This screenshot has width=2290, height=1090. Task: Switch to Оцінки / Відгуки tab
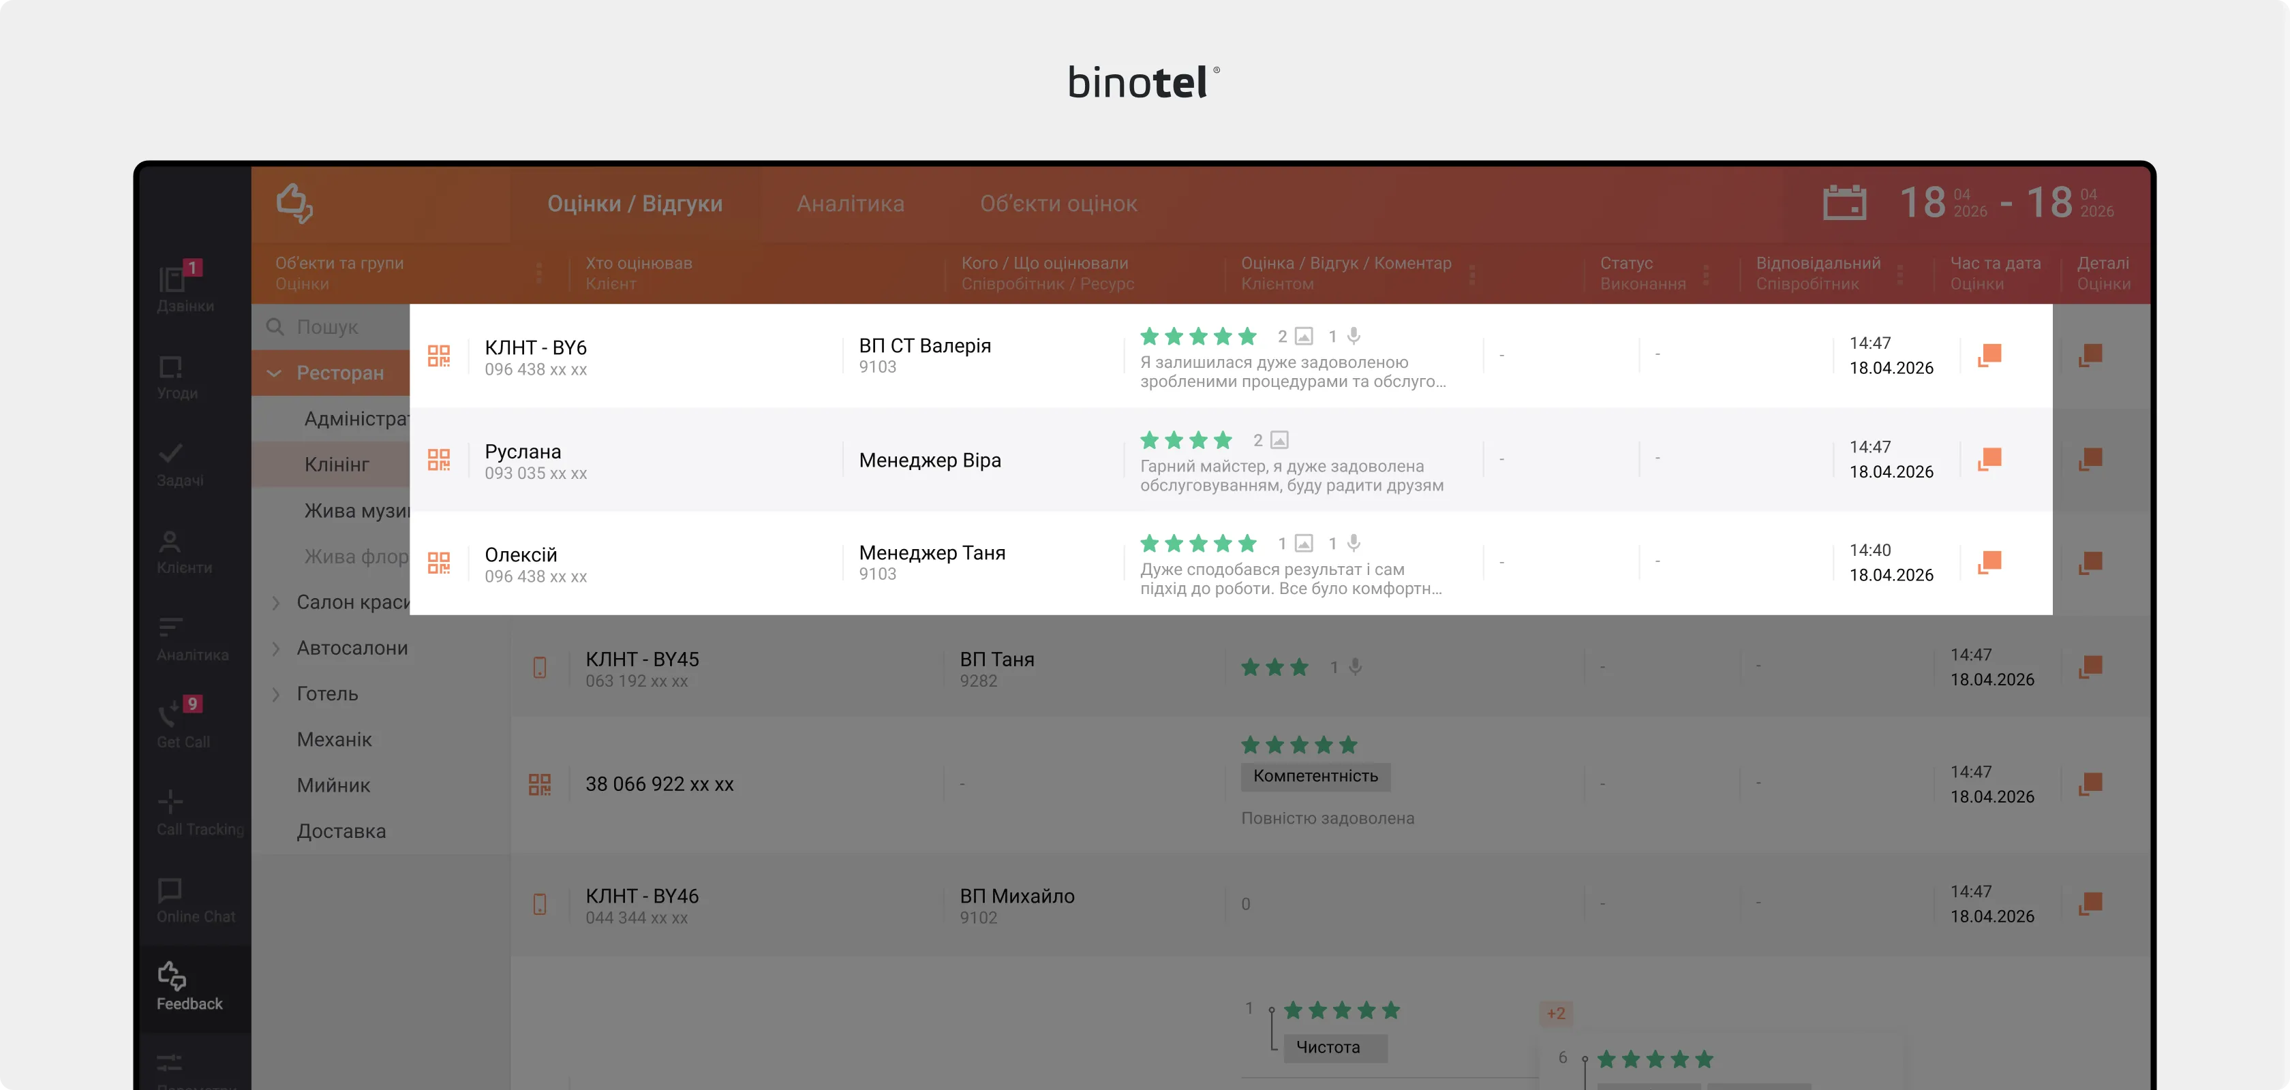tap(635, 204)
